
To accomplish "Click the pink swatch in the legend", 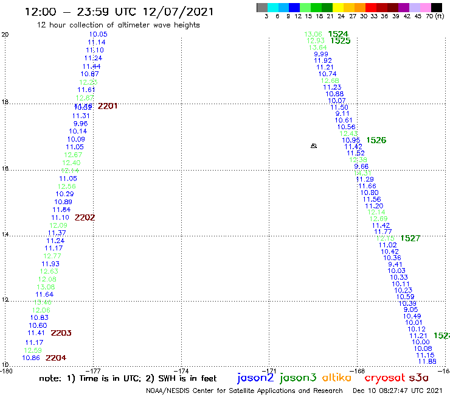I will point(425,7).
